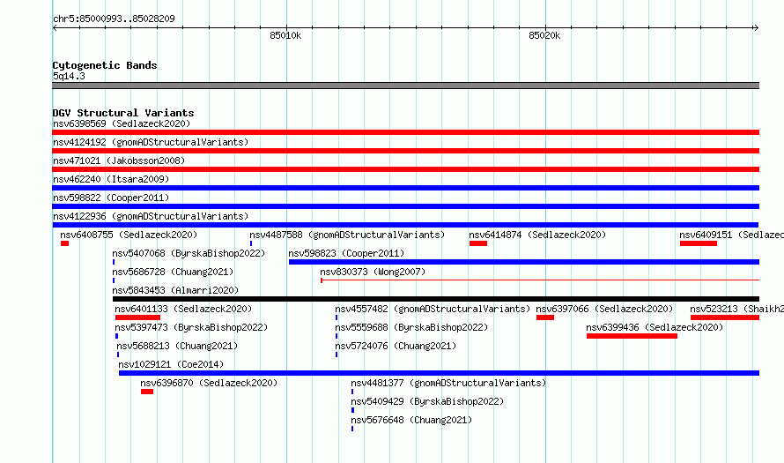This screenshot has width=784, height=463.
Task: Select nsv830373 (Wong2007) label
Action: tap(373, 272)
